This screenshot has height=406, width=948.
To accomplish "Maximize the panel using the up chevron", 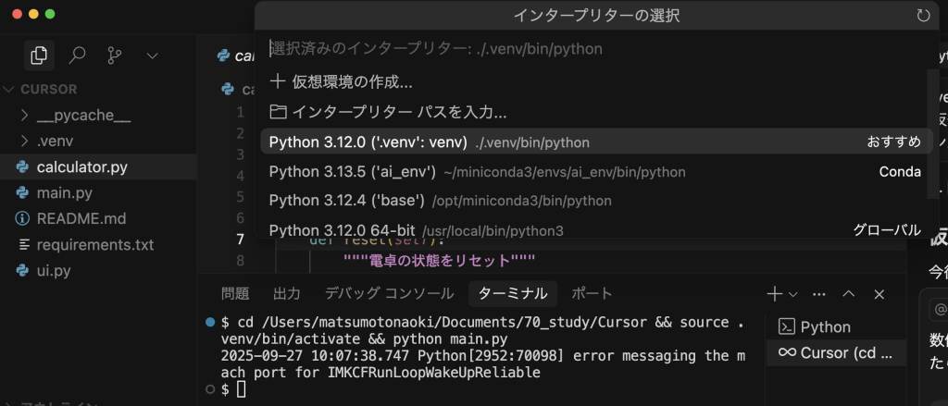I will pos(849,294).
